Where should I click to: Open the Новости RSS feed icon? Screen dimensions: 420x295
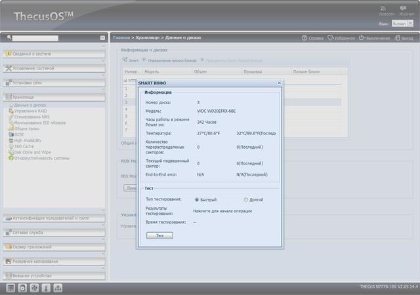pos(383,9)
